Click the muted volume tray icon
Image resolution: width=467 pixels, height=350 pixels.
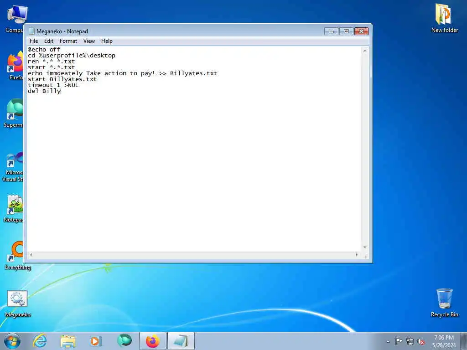(x=421, y=341)
